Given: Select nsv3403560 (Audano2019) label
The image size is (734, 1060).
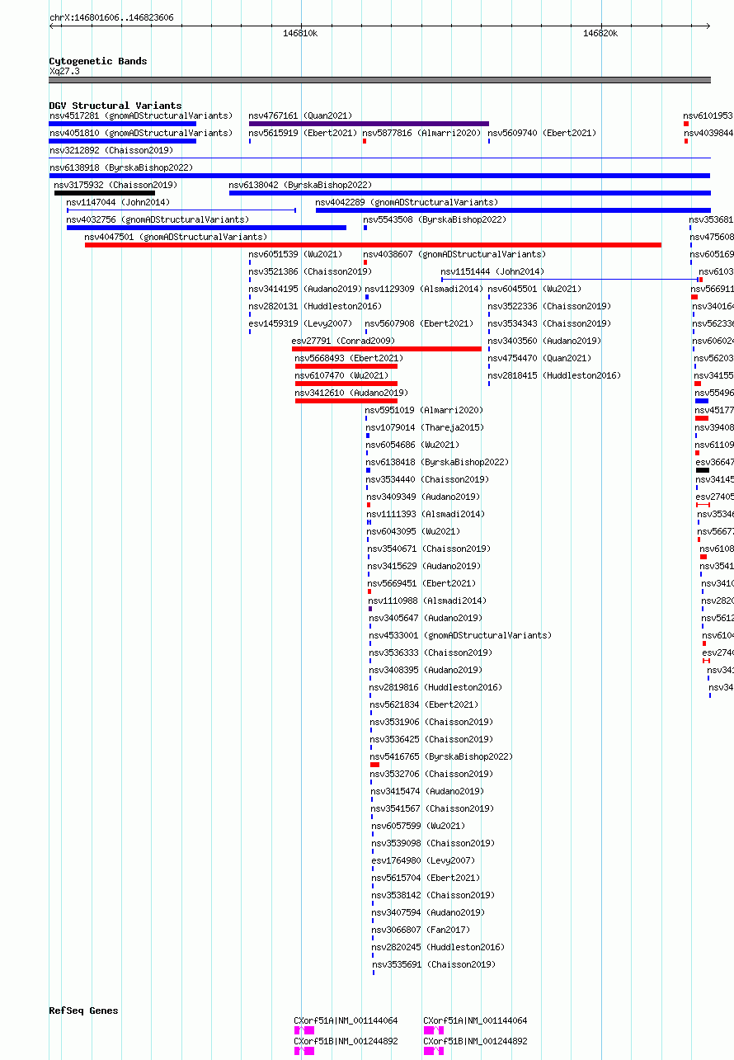Looking at the screenshot, I should 545,341.
